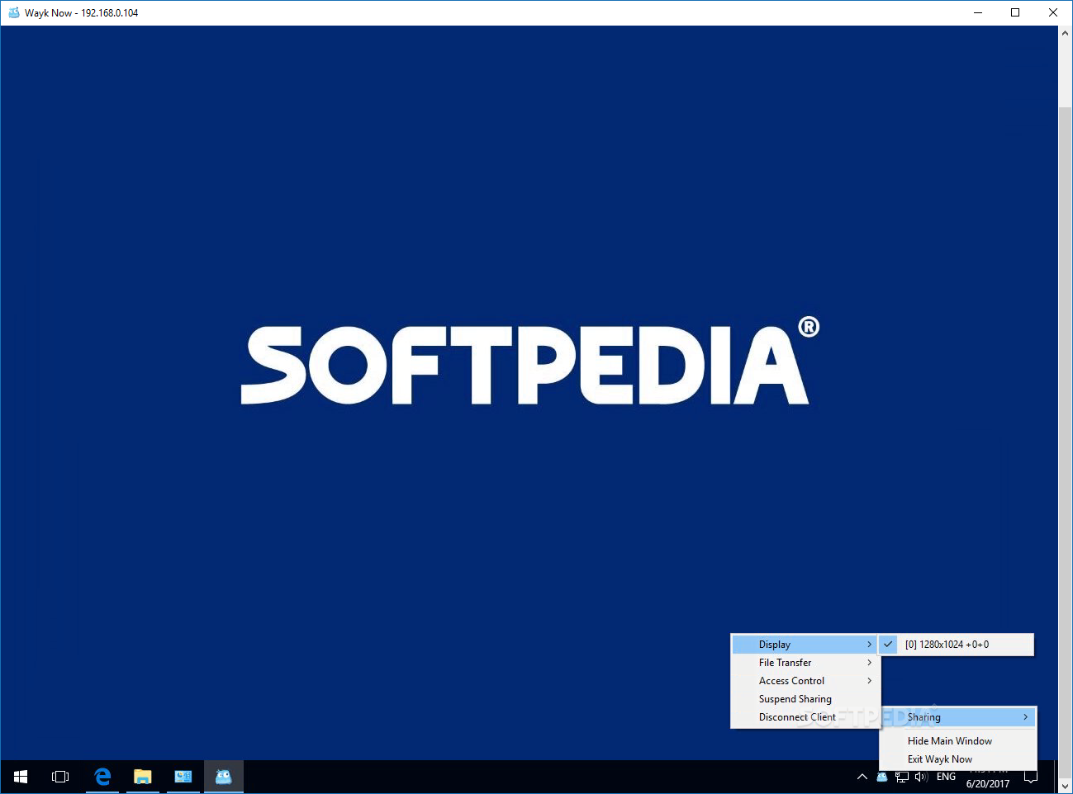
Task: Open Task View on remote taskbar
Action: pos(60,777)
